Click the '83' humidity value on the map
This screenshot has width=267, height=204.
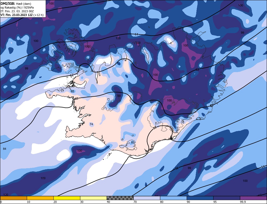[133, 142]
